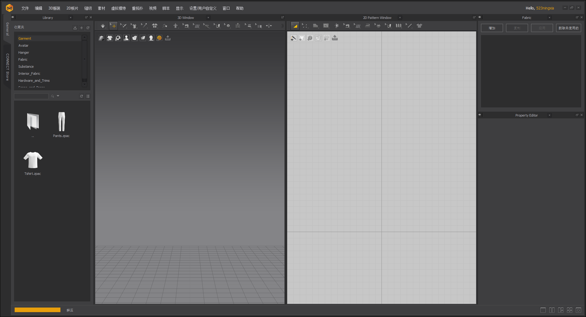Select the Edit Pattern tool
586x317 pixels.
point(305,26)
